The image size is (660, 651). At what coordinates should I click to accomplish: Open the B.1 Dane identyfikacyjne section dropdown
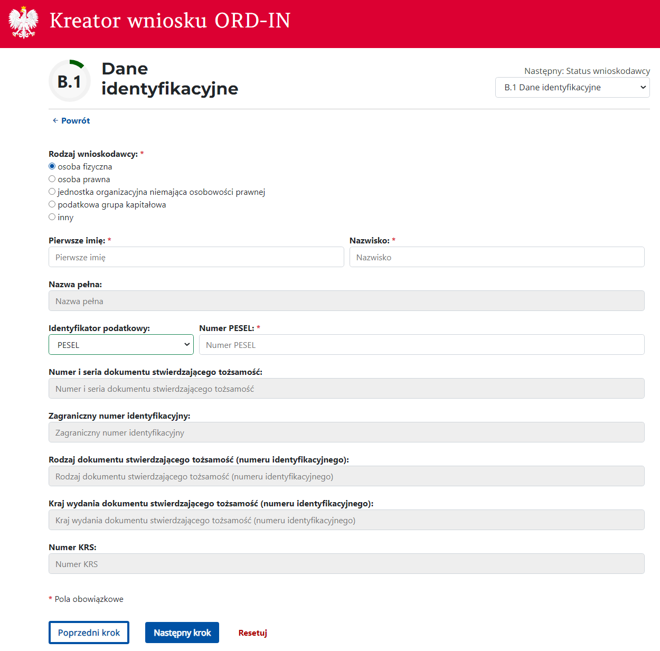click(x=572, y=88)
